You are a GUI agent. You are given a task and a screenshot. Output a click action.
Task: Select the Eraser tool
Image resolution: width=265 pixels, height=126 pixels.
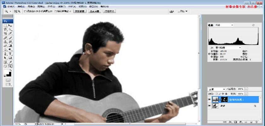click(5, 46)
